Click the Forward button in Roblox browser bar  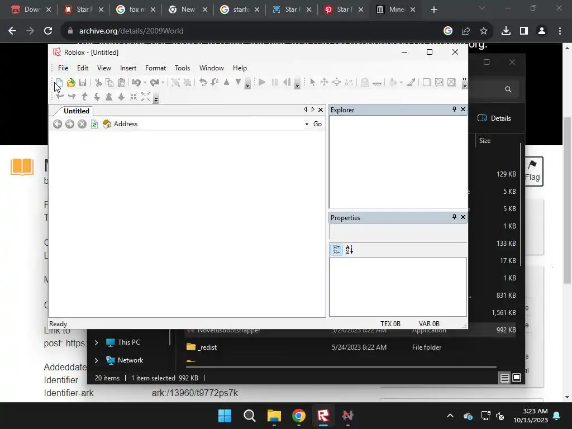click(x=70, y=124)
